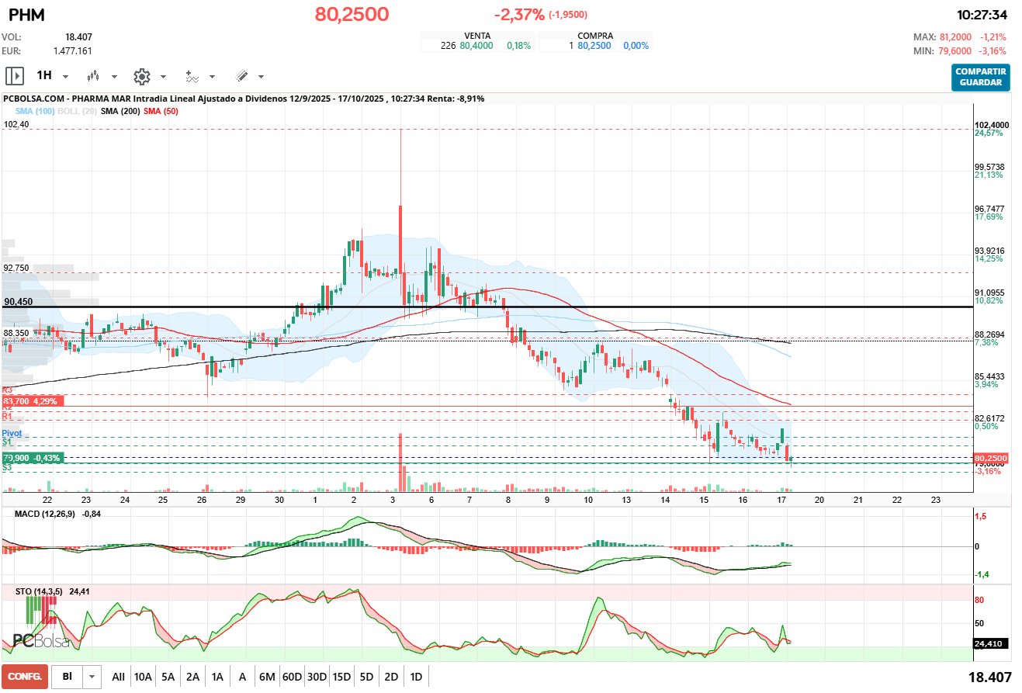Click the candlestick chart type icon
This screenshot has height=693, width=1022.
[94, 76]
